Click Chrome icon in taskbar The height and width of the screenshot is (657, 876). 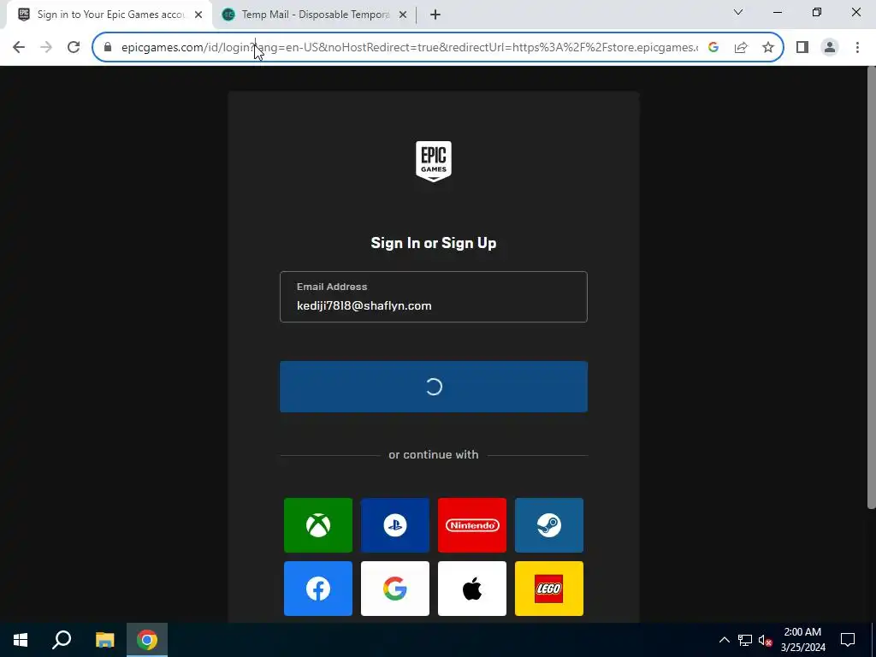(x=147, y=640)
